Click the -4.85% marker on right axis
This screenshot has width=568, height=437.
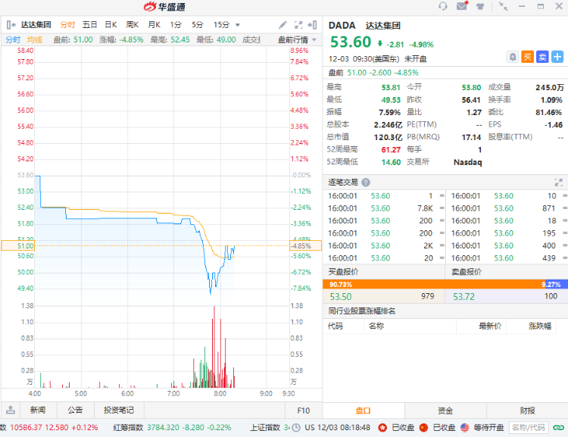click(x=305, y=245)
